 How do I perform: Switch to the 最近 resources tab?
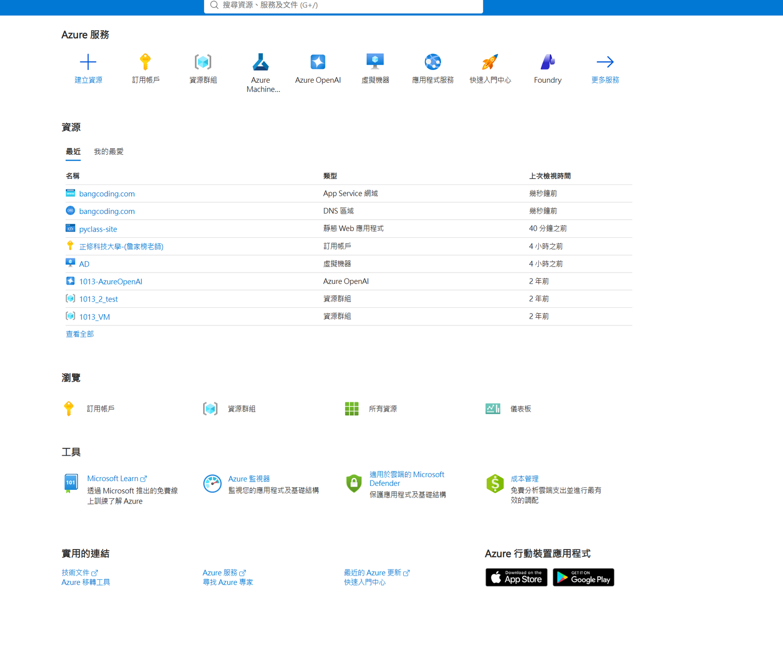73,152
